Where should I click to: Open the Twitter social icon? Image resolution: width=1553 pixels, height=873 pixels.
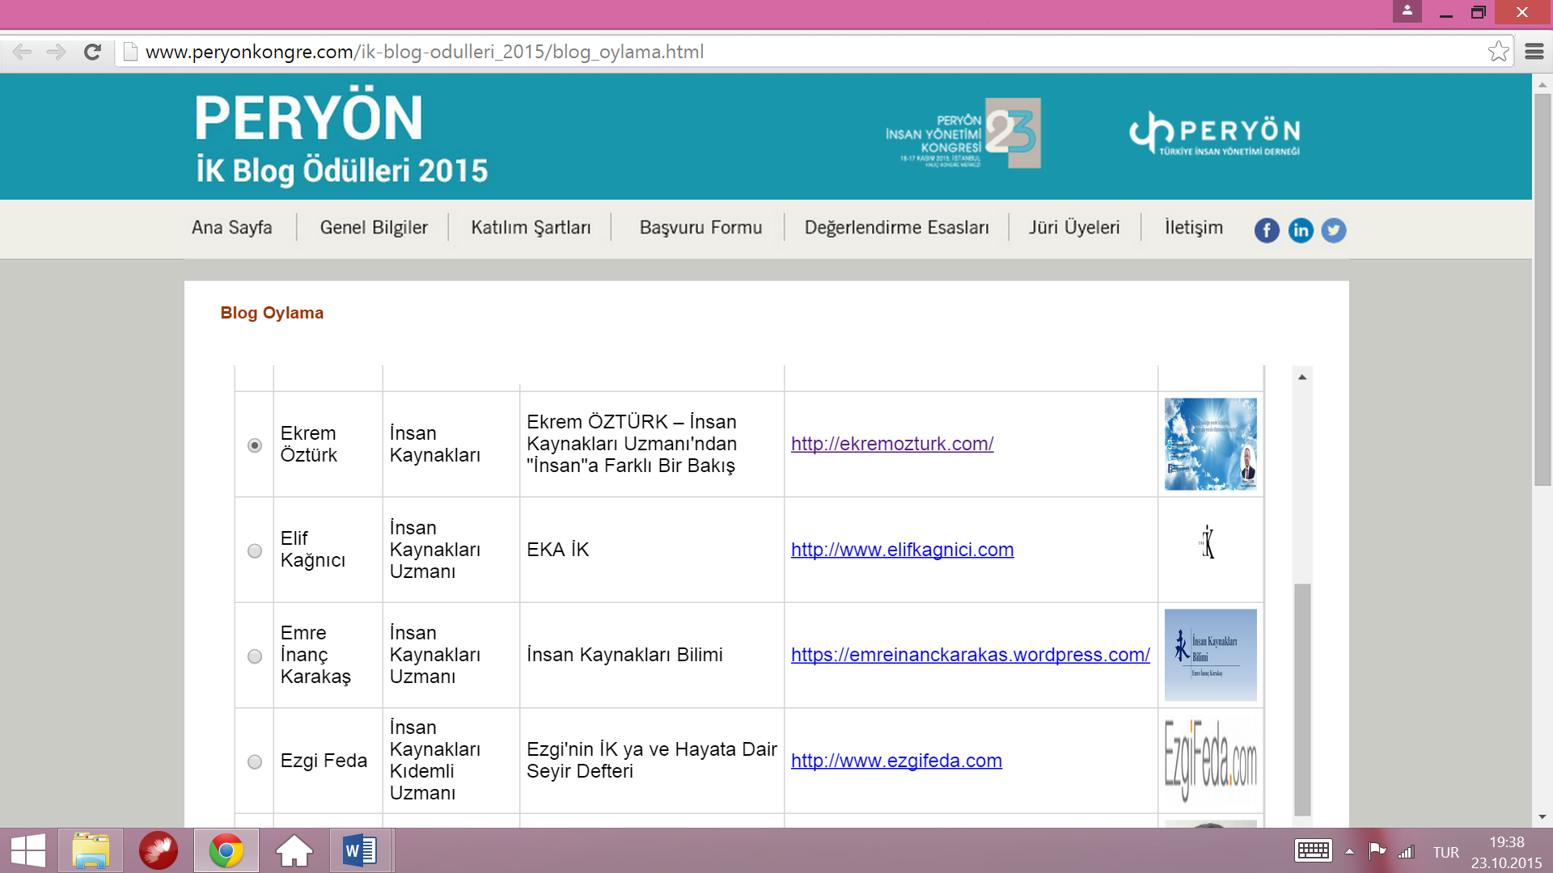[1334, 230]
